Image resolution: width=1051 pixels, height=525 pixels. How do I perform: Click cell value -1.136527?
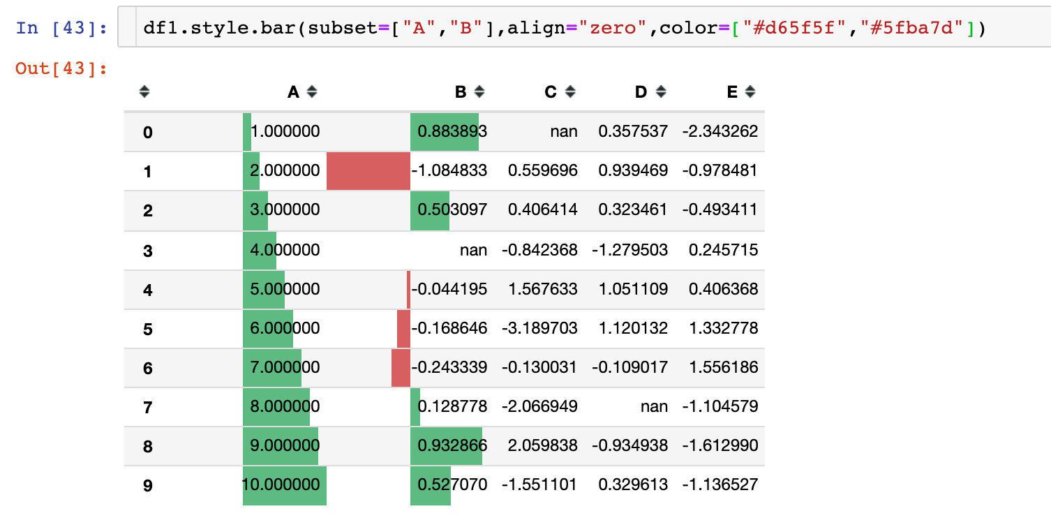[x=720, y=485]
